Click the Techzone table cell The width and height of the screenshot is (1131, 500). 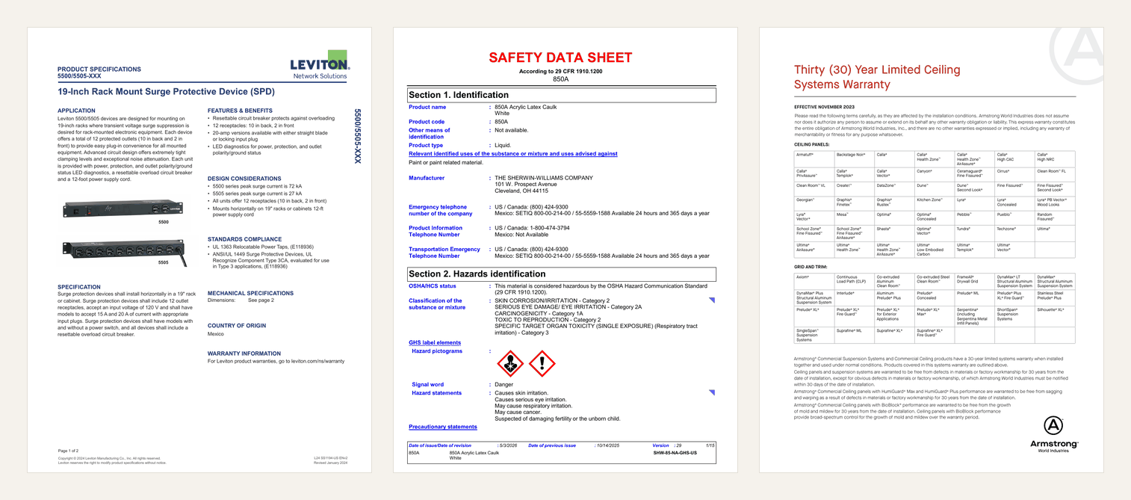pyautogui.click(x=1014, y=233)
